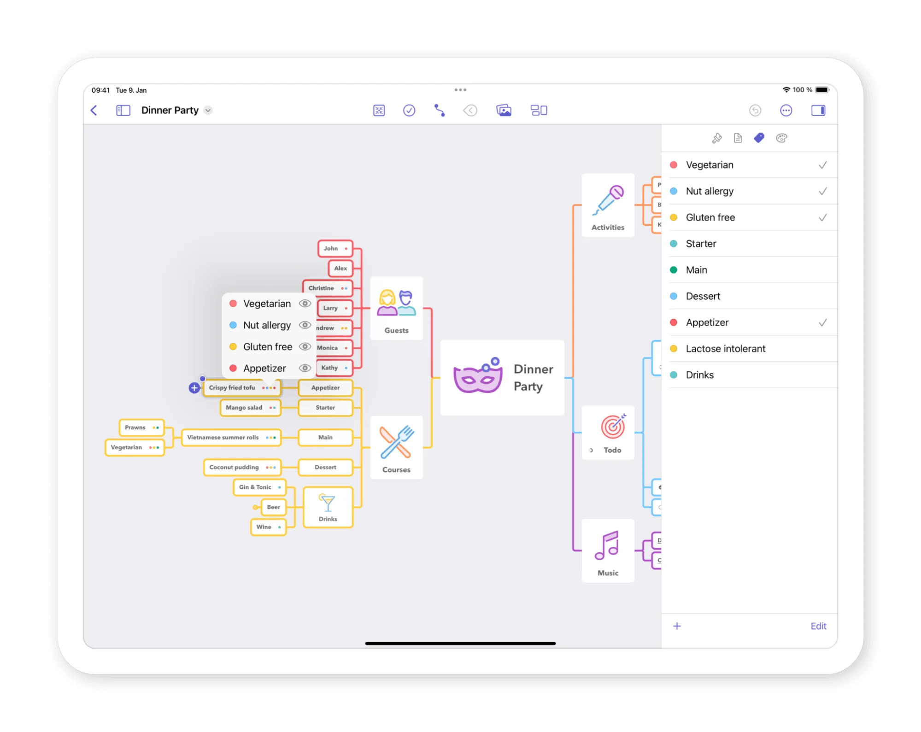Viewport: 921px width, 732px height.
Task: Click green color dot beside Main tag
Action: (x=674, y=270)
